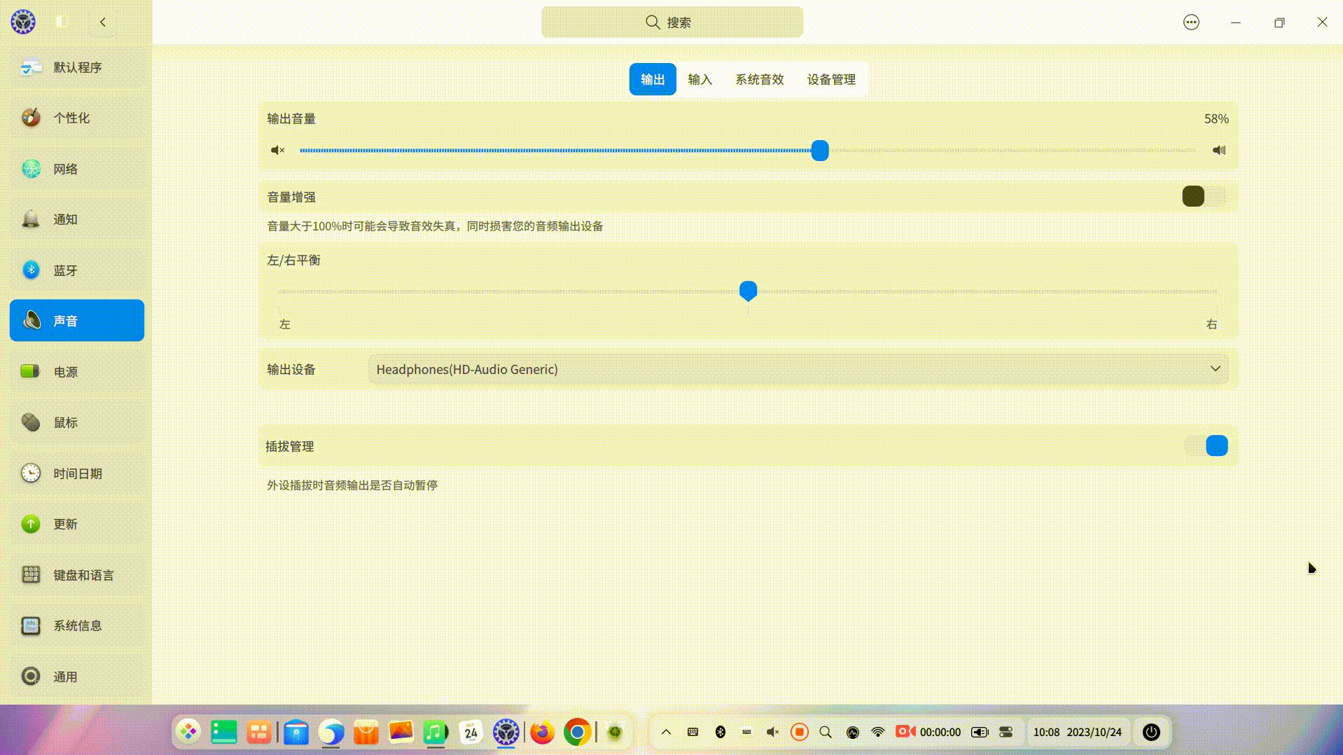
Task: Switch to the 设备管理 tab
Action: tap(830, 79)
